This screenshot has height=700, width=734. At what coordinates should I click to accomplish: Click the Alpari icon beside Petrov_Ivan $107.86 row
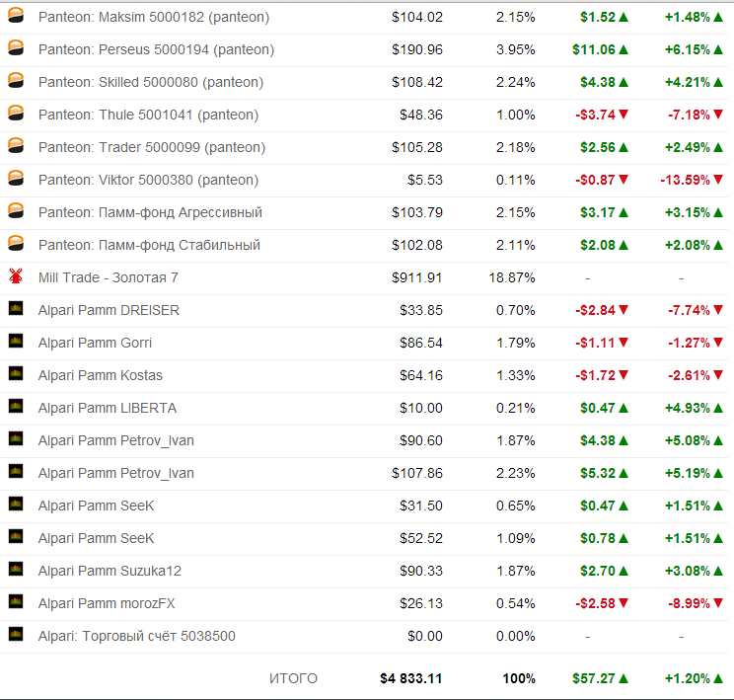pyautogui.click(x=16, y=471)
